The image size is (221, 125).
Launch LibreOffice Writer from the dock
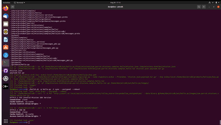click(x=6, y=40)
